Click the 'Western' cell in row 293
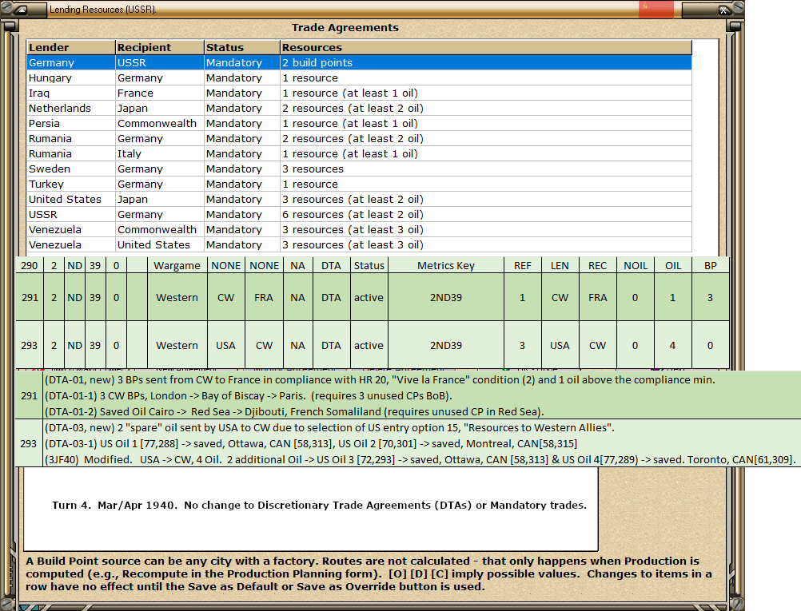The height and width of the screenshot is (611, 801). tap(177, 346)
